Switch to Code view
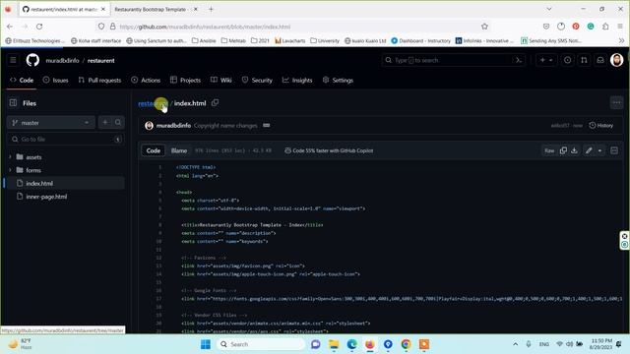This screenshot has width=630, height=354. pyautogui.click(x=154, y=150)
